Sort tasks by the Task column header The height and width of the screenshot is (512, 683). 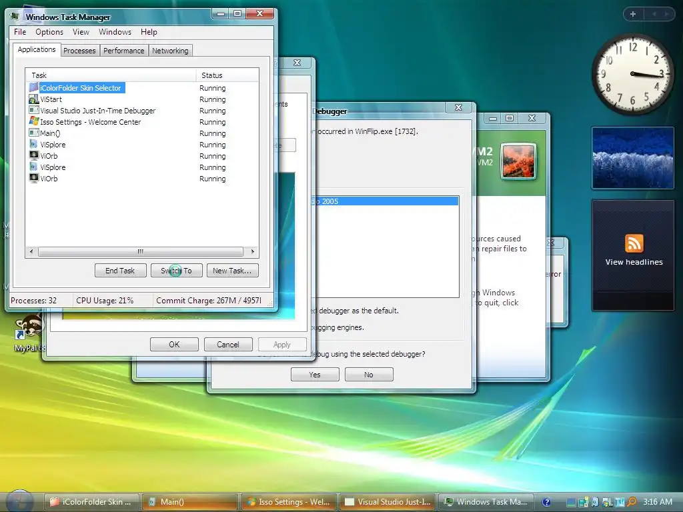point(111,75)
